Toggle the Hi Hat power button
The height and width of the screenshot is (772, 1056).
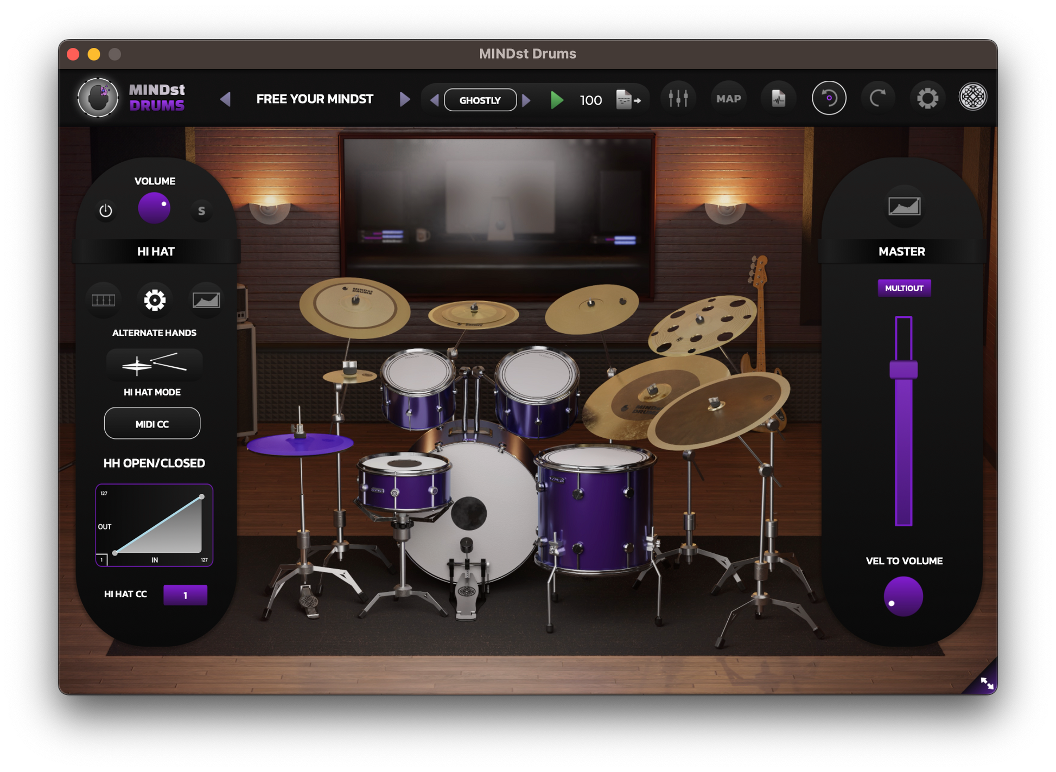click(x=106, y=210)
